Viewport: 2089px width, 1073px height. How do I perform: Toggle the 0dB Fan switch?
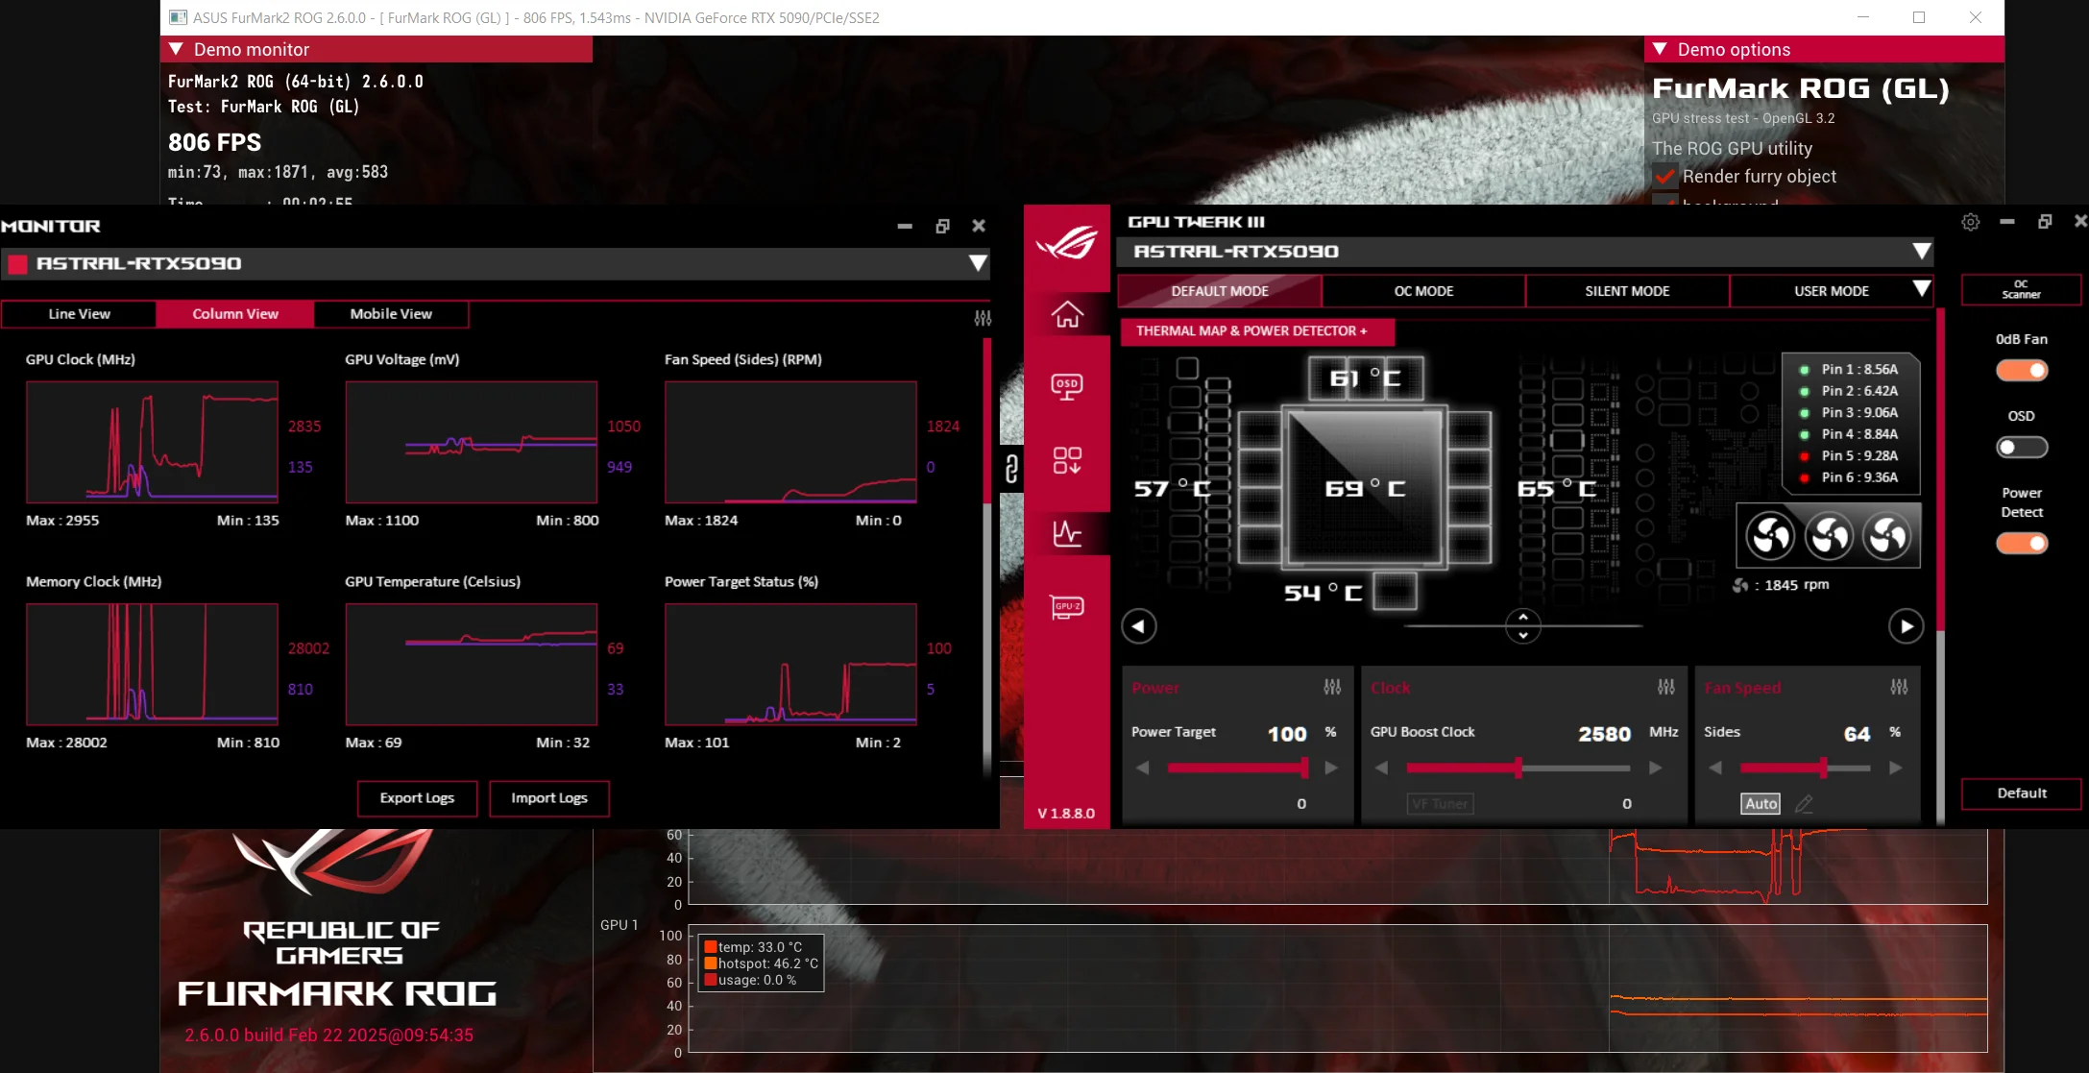coord(2022,371)
